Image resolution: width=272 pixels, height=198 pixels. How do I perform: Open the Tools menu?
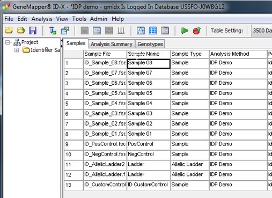(x=79, y=19)
